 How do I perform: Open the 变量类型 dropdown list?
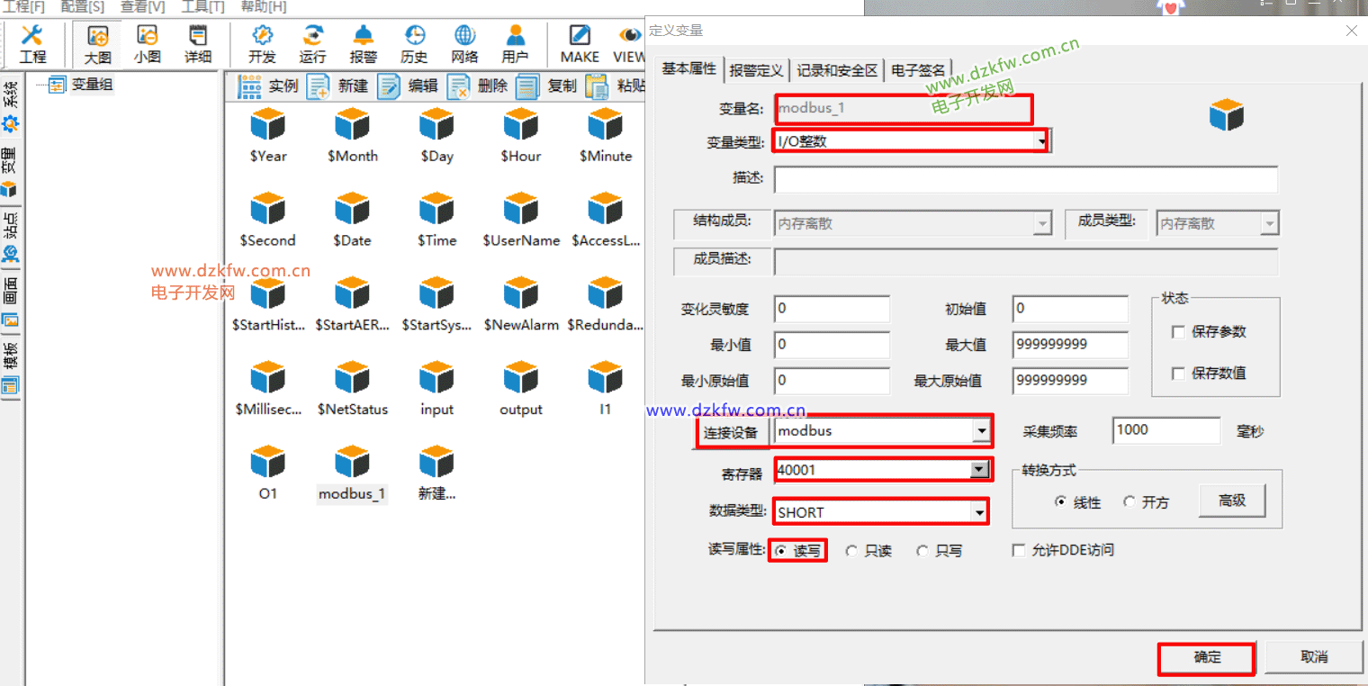[x=1042, y=141]
